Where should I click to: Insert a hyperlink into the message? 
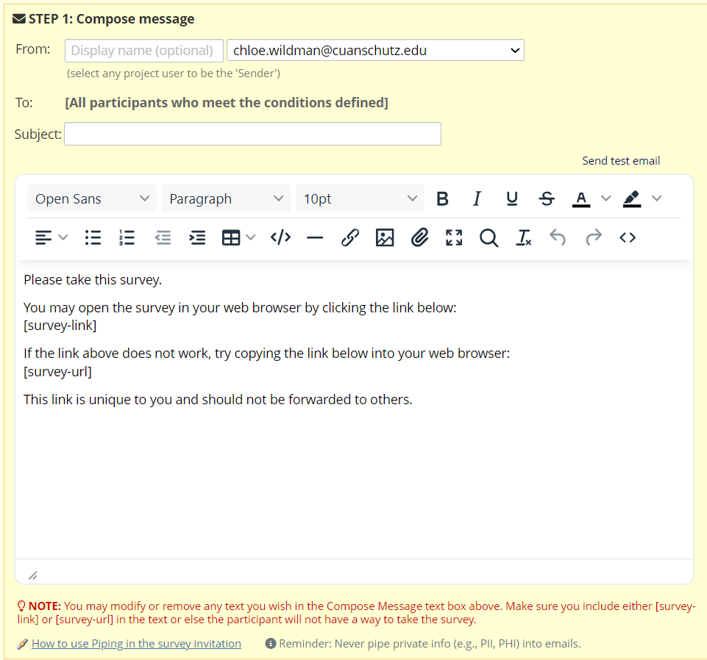point(349,237)
